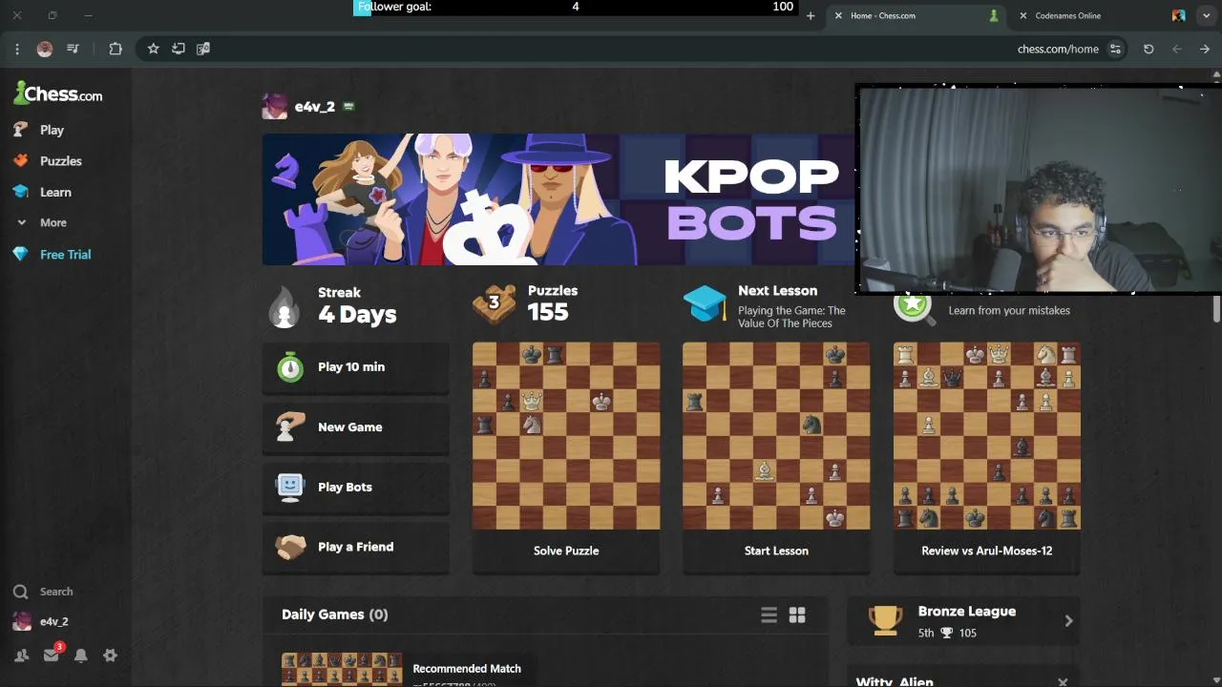
Task: Click the Solve Puzzle label
Action: 566,551
